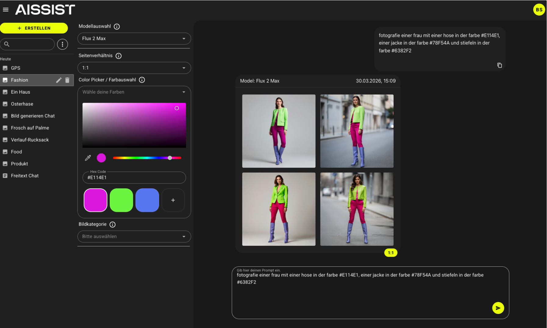Send the prompt with the arrow button
Screen dimensions: 547x328
pyautogui.click(x=498, y=308)
